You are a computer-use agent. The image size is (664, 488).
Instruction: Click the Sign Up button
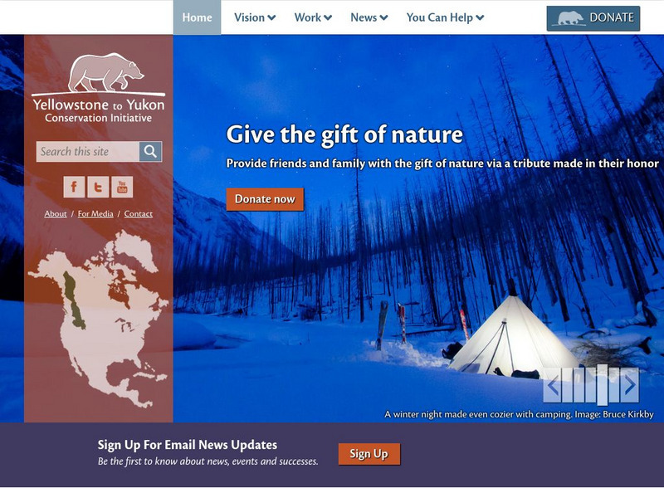369,454
